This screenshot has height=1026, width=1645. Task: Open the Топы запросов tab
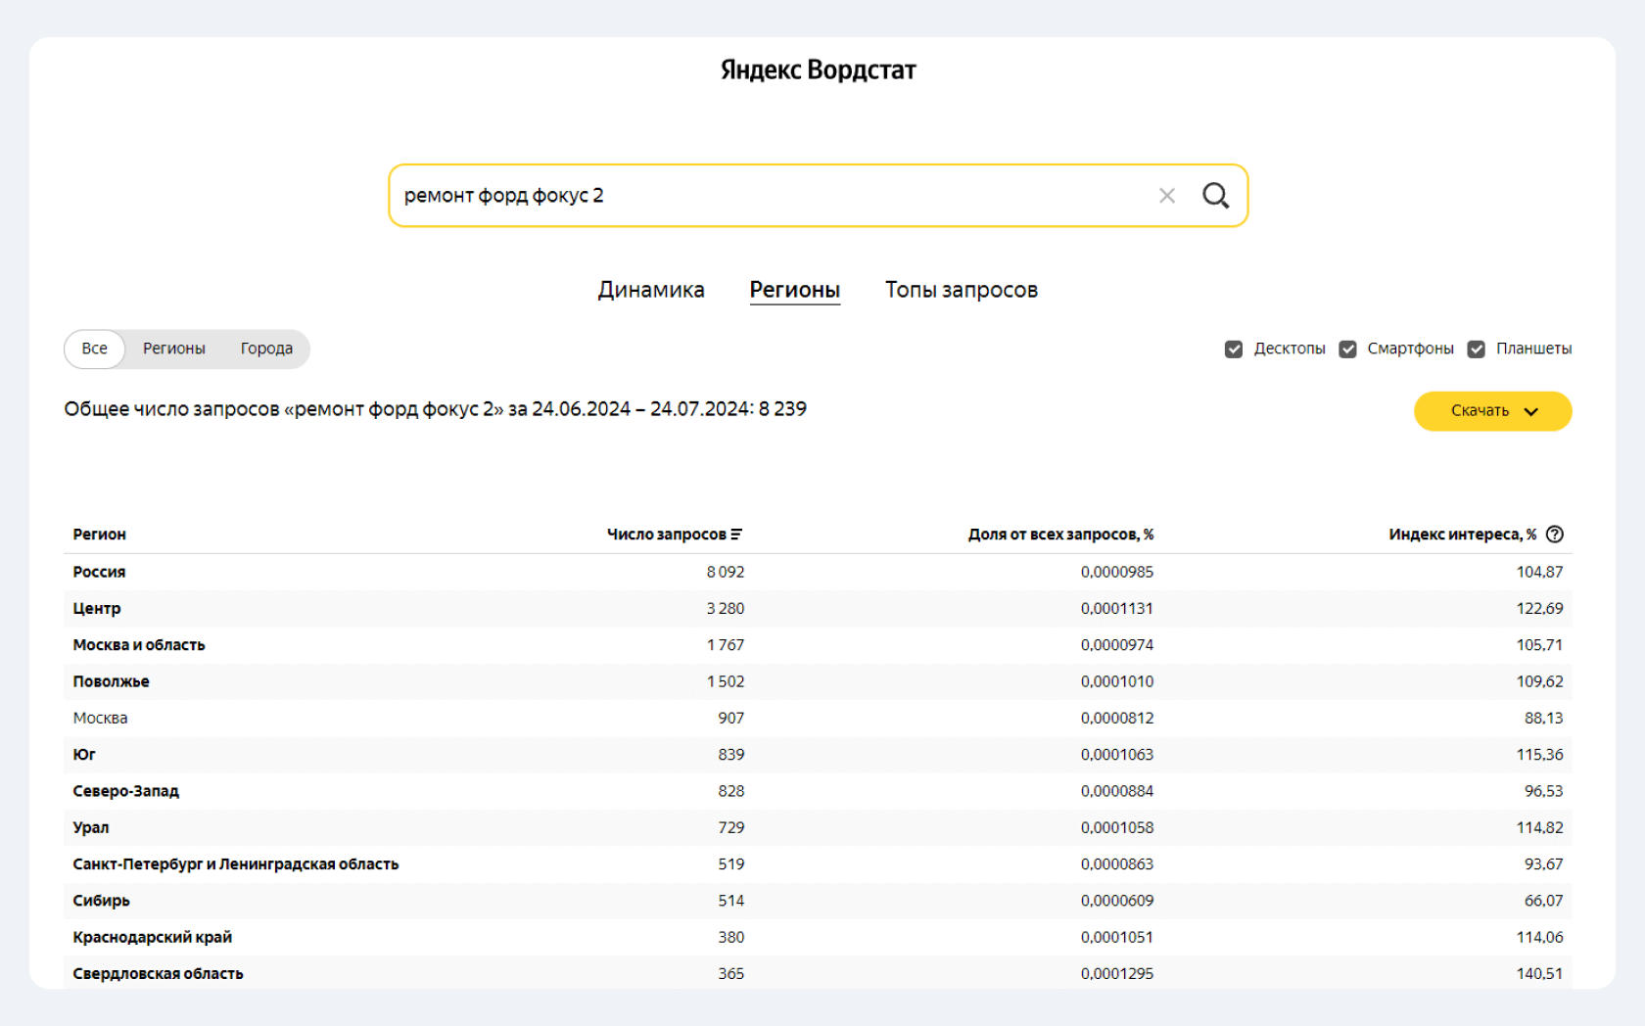tap(961, 290)
